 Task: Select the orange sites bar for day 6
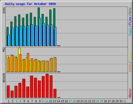(x=28, y=62)
